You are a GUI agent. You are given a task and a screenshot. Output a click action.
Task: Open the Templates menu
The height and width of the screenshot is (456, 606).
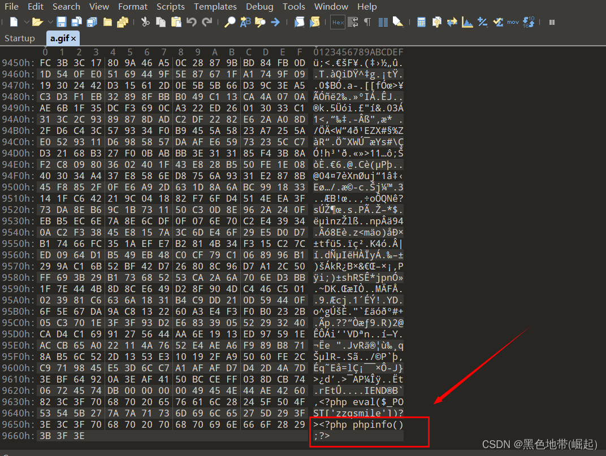(x=215, y=7)
